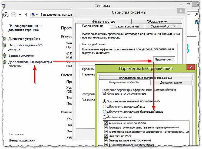Click the control panel icon in address bar
202x149 pixels.
coord(33,15)
